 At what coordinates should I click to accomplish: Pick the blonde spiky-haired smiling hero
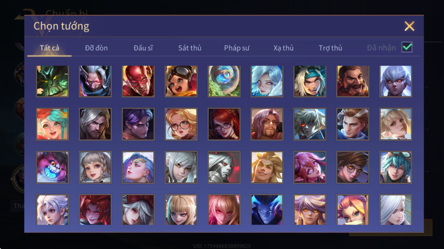coord(267,167)
